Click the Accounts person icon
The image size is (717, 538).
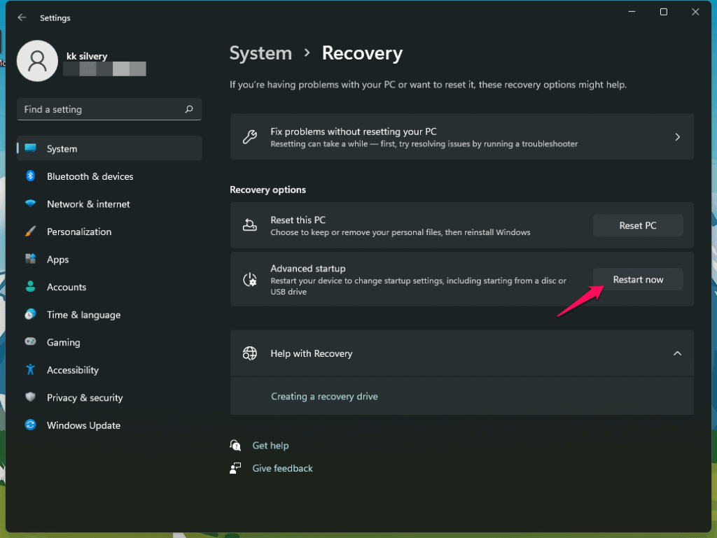click(x=30, y=287)
